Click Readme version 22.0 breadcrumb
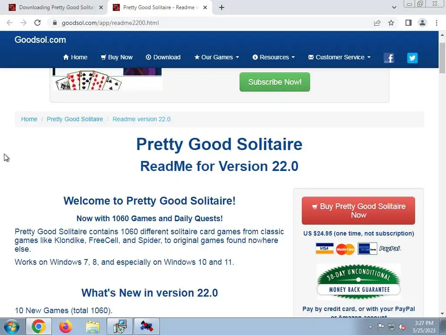The width and height of the screenshot is (446, 335). pos(142,119)
